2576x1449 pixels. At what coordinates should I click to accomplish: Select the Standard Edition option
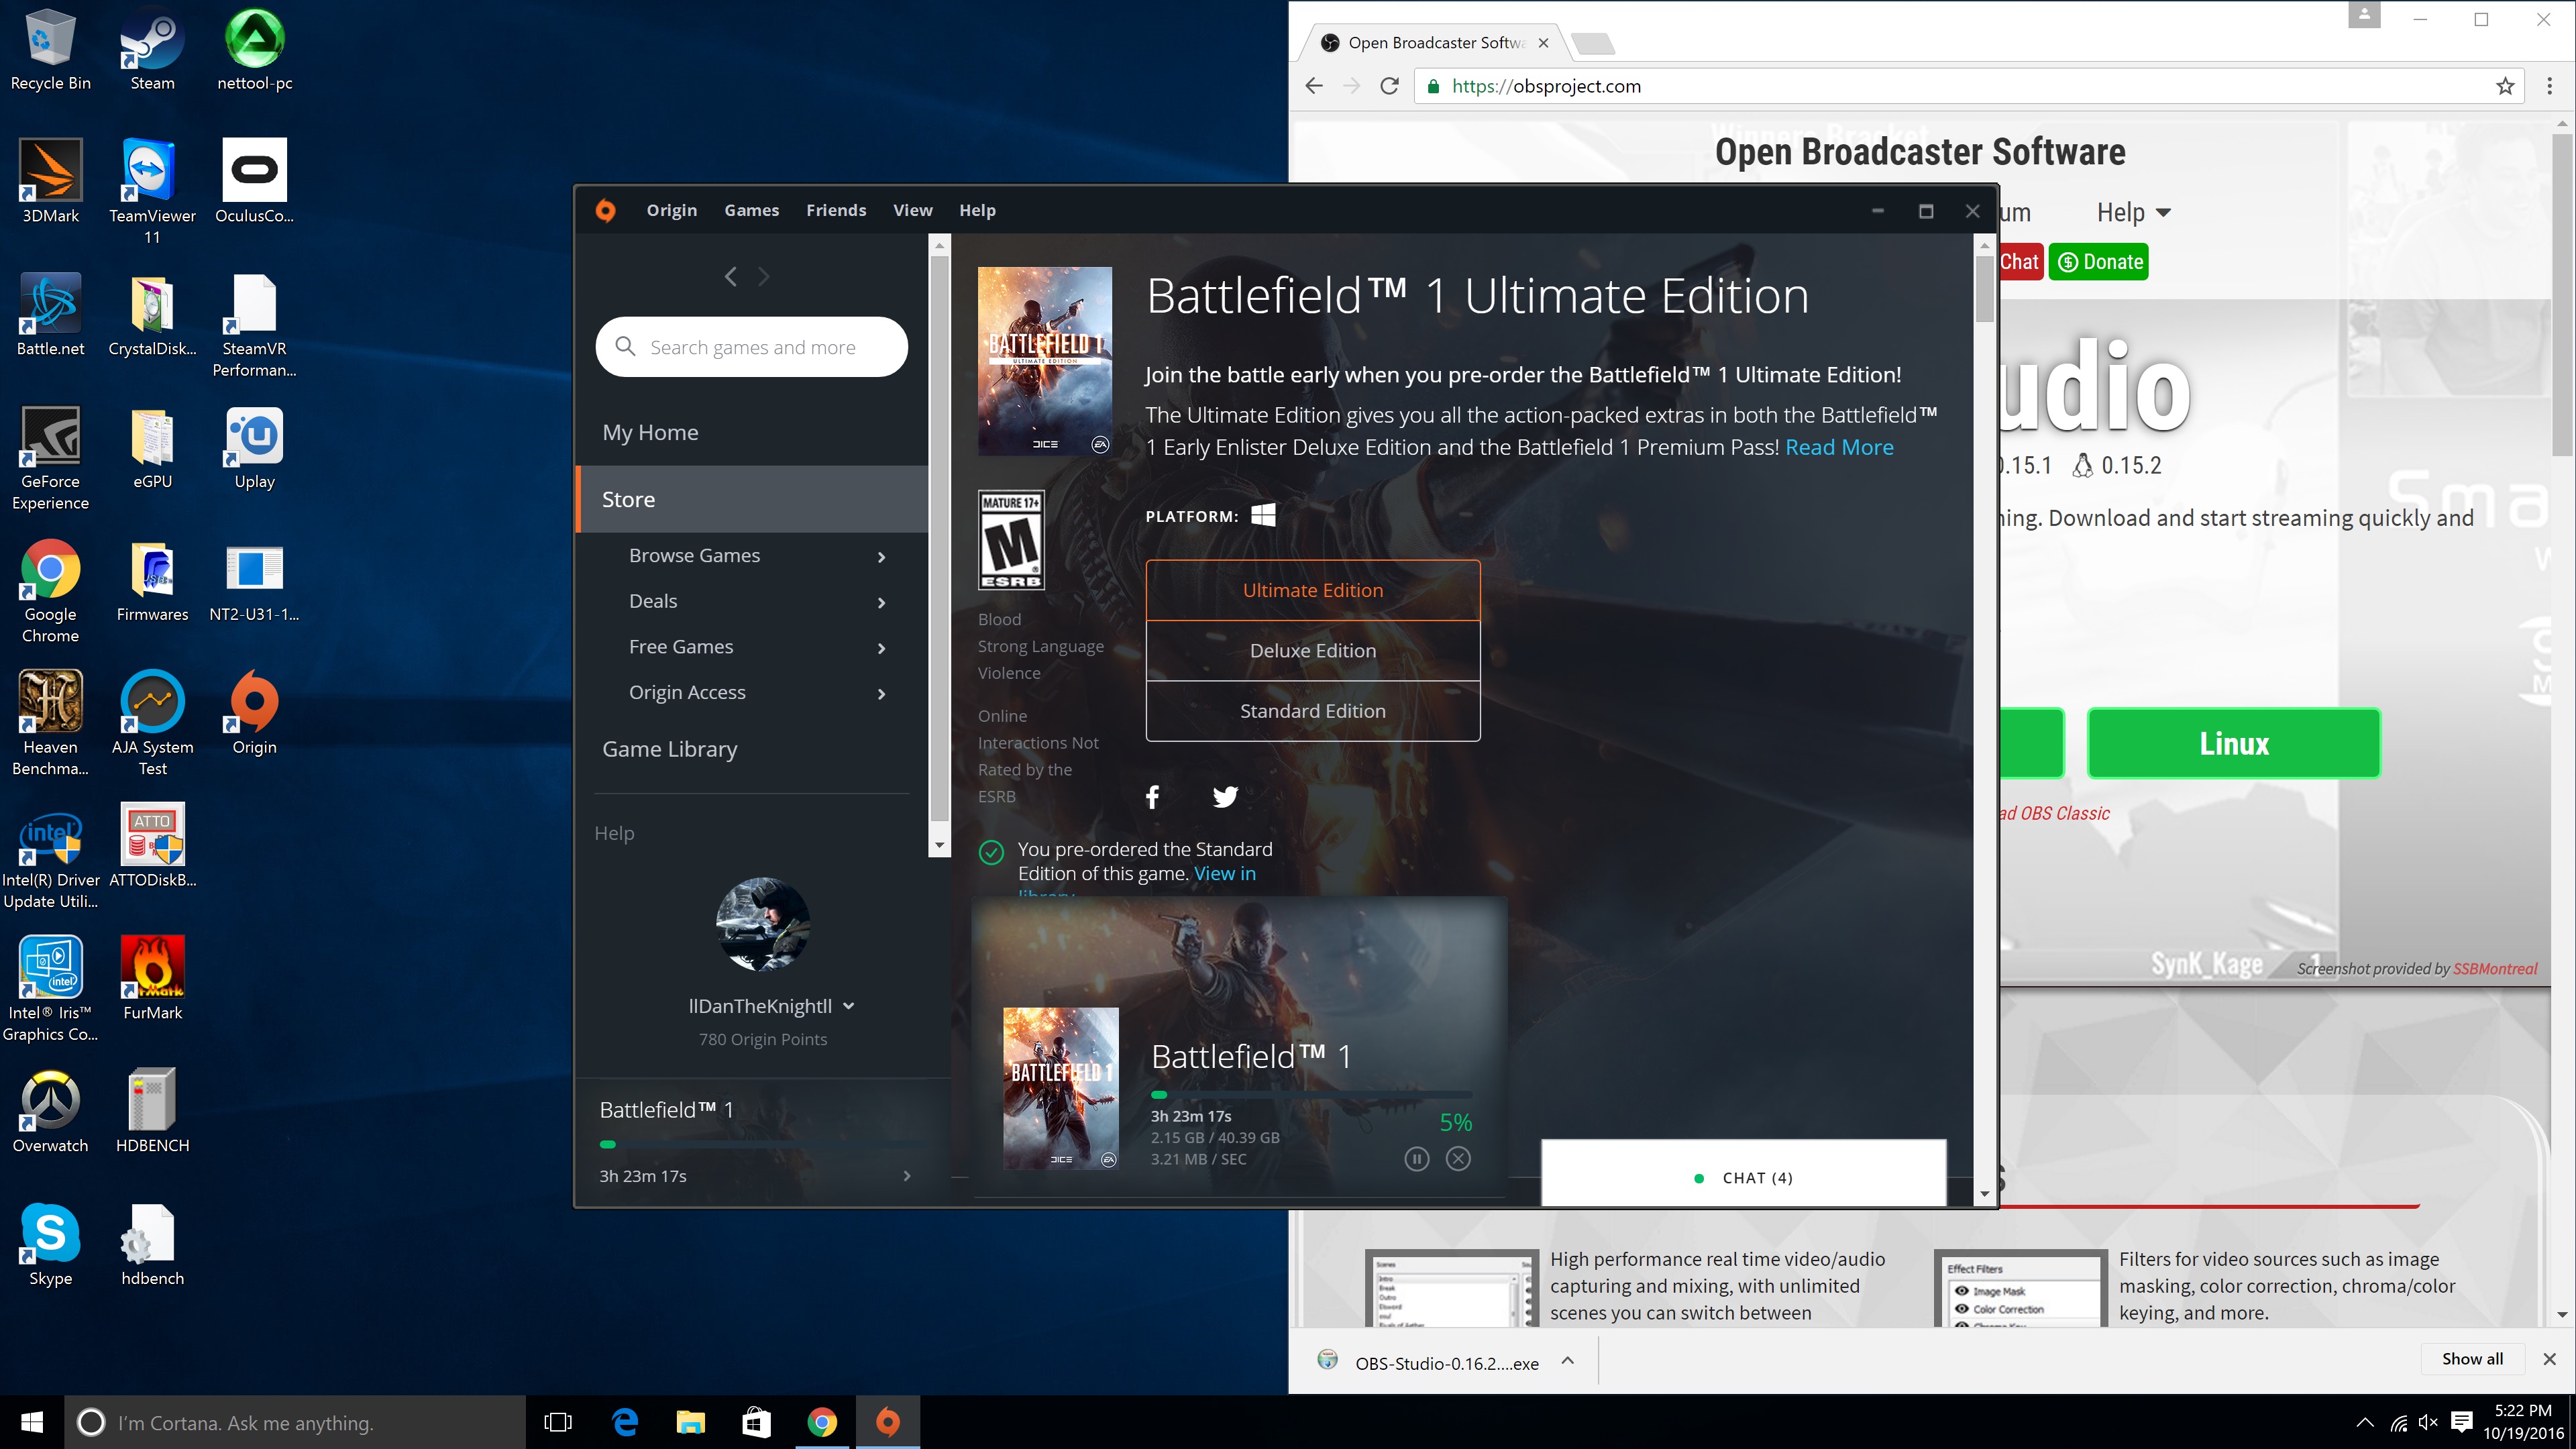coord(1313,711)
